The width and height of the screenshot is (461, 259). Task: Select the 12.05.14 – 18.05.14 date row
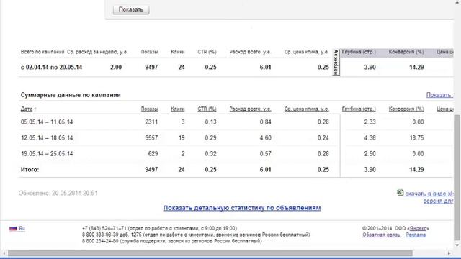coord(47,138)
